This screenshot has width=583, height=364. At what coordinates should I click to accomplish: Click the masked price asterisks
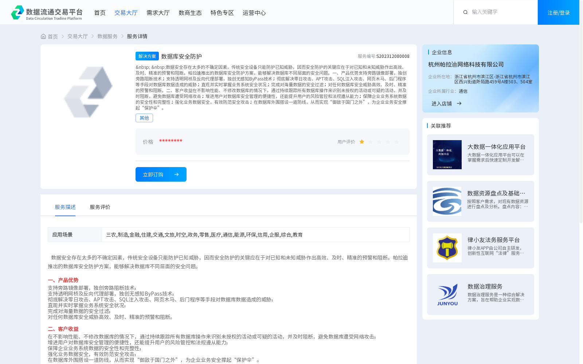171,141
